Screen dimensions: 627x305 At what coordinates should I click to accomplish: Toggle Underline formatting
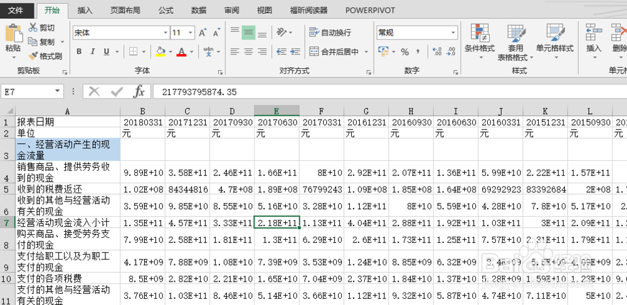tap(107, 51)
